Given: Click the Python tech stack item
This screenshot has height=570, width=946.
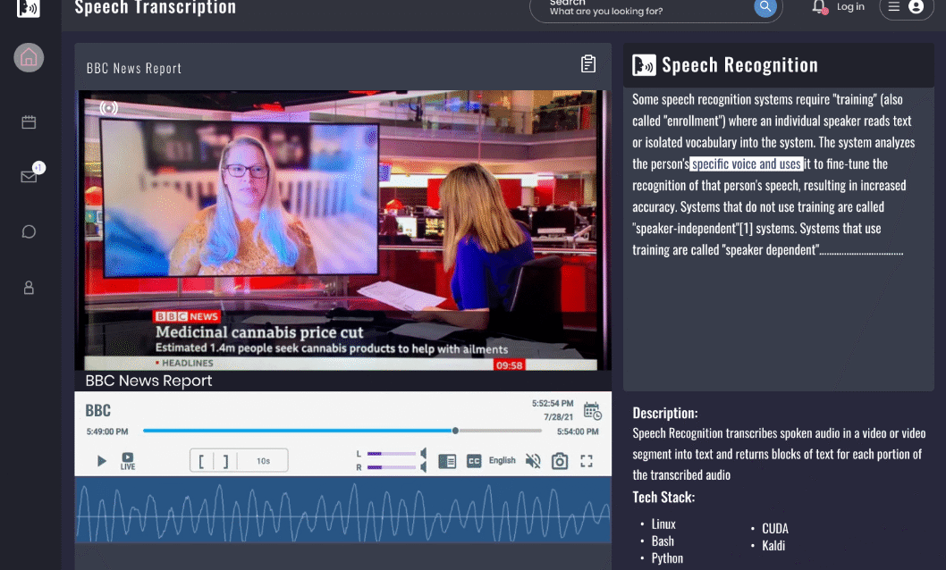Looking at the screenshot, I should coord(667,558).
